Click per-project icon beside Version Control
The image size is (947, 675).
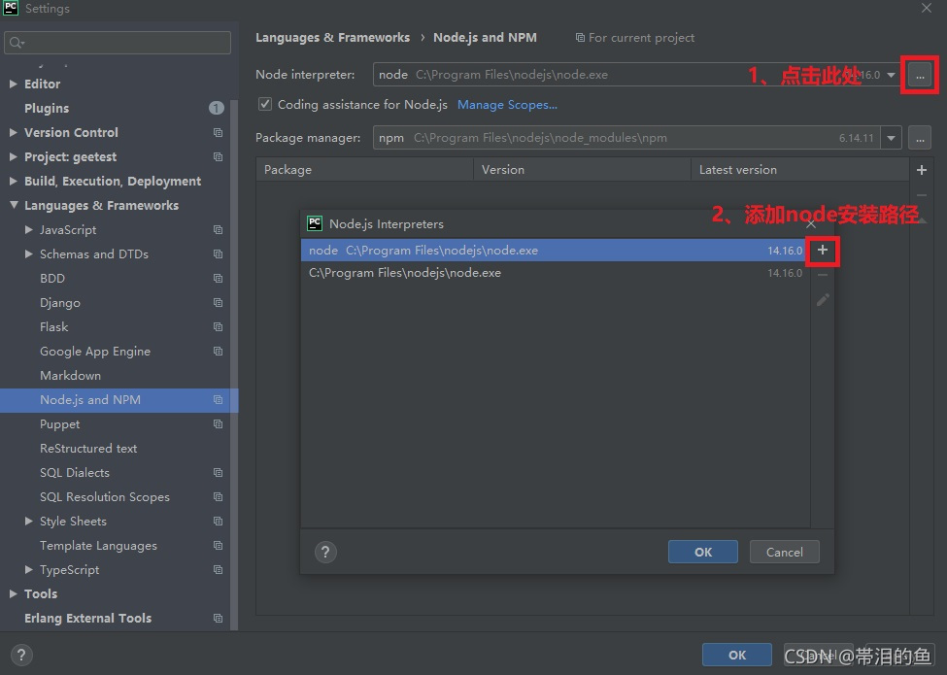click(218, 133)
